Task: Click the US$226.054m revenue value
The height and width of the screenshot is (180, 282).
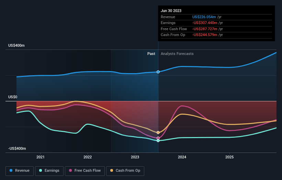Action: tap(204, 17)
